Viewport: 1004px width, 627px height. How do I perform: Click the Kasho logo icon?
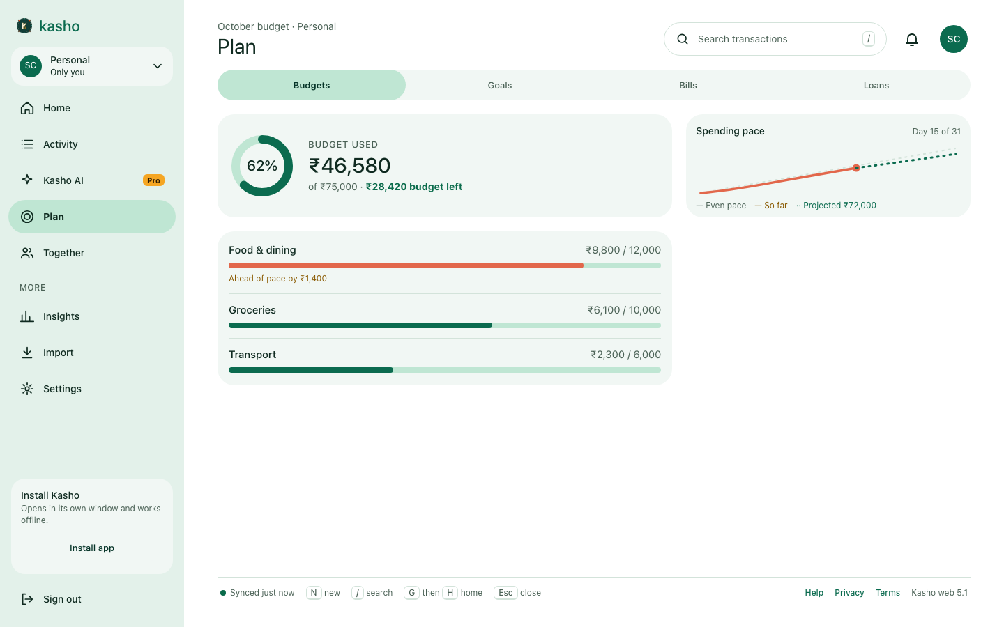click(x=24, y=26)
